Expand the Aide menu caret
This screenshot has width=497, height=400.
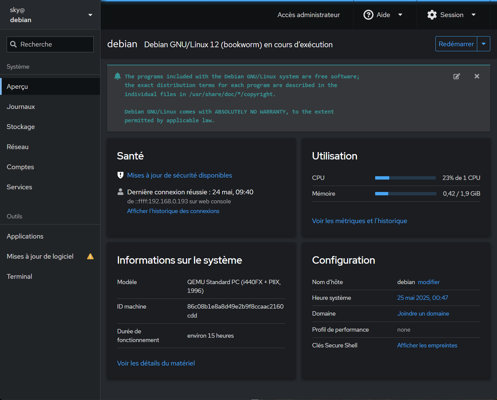(400, 15)
